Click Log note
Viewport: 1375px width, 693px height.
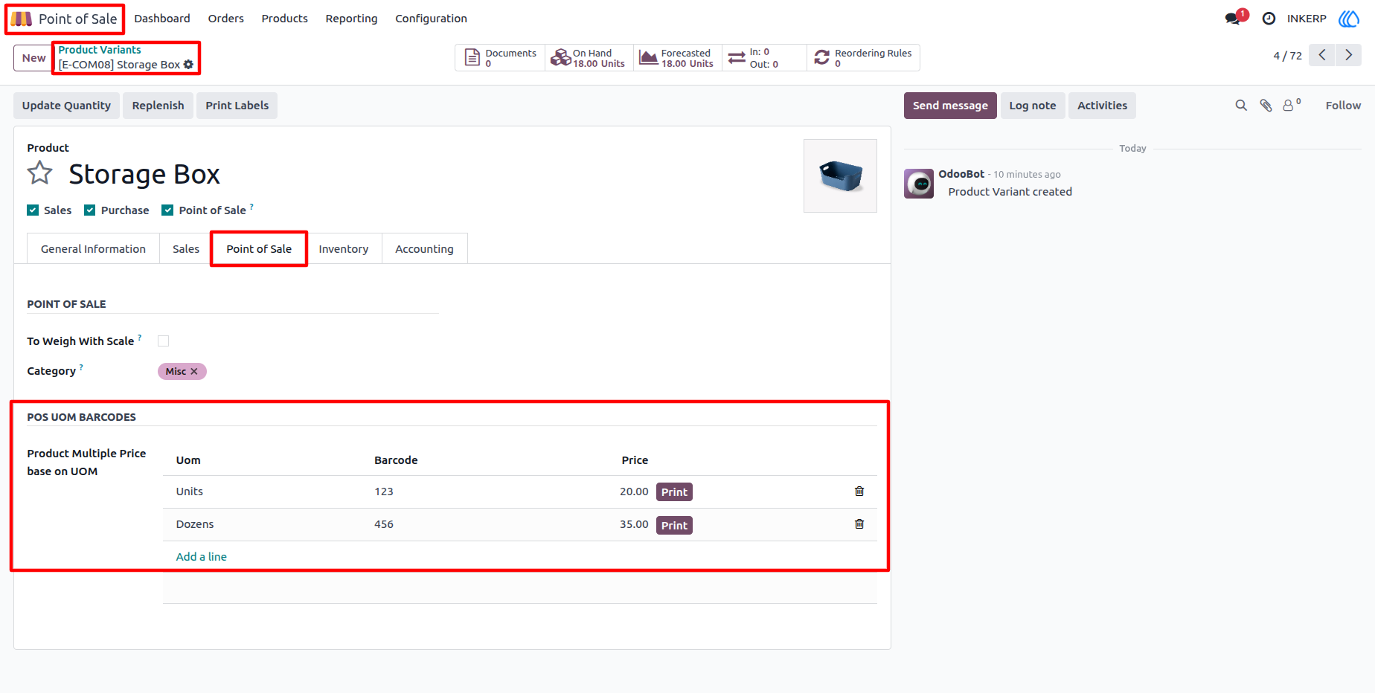(1033, 106)
